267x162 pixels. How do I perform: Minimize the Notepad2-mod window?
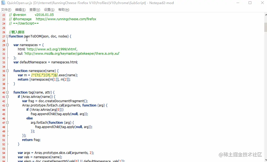(238, 3)
